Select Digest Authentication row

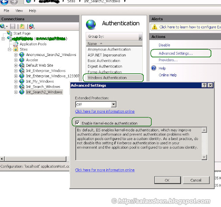point(114,66)
